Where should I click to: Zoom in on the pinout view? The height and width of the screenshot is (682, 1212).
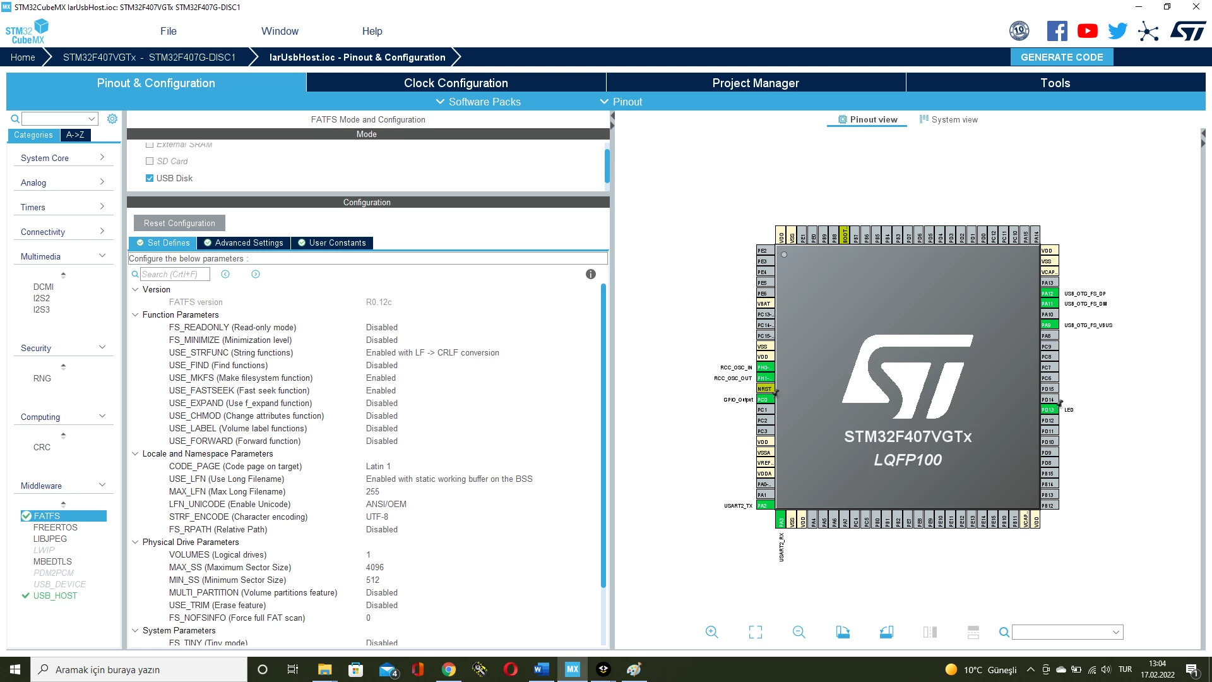[x=711, y=632]
